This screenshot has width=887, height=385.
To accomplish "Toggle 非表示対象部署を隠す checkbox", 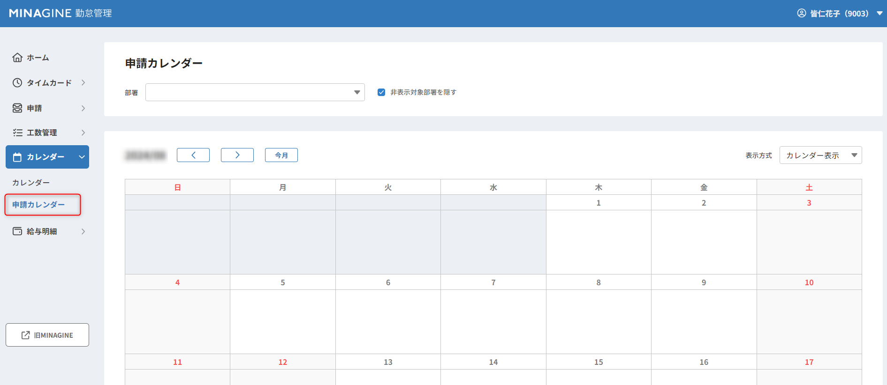I will tap(381, 92).
